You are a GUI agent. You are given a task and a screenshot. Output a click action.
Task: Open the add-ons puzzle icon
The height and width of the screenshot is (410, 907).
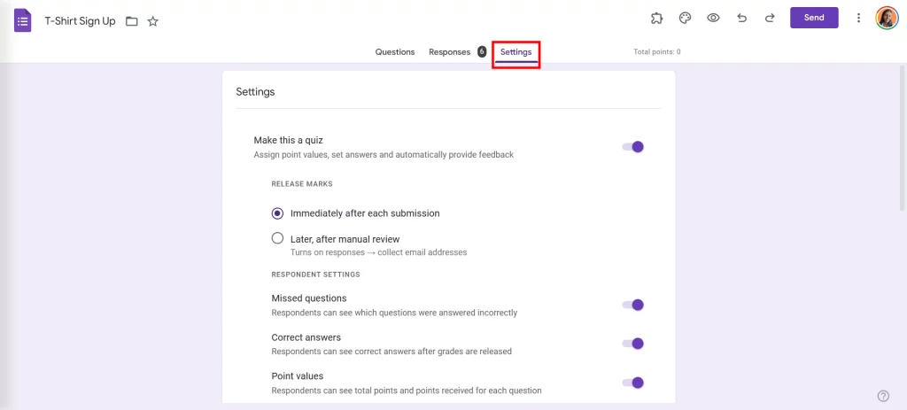pos(656,18)
